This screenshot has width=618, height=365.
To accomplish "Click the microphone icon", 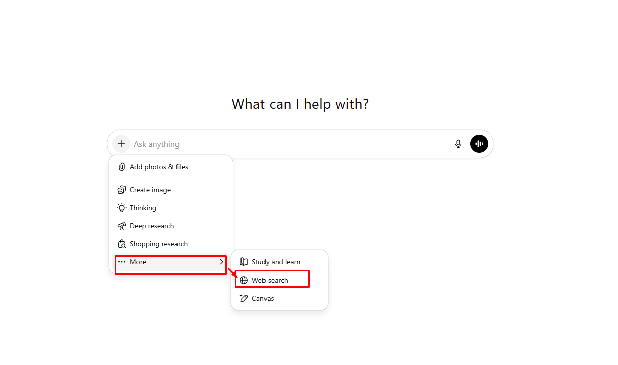I will click(x=458, y=144).
